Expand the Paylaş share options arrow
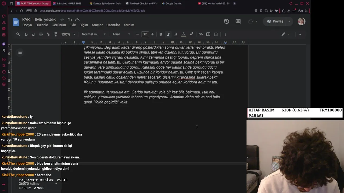Viewport: 344px width, 193px height. pos(289,21)
